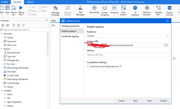
Task: Click the Search activities box
Action: point(24,30)
